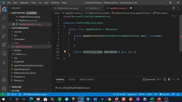Expand the obj folder
This screenshot has height=102, width=182.
(15, 58)
